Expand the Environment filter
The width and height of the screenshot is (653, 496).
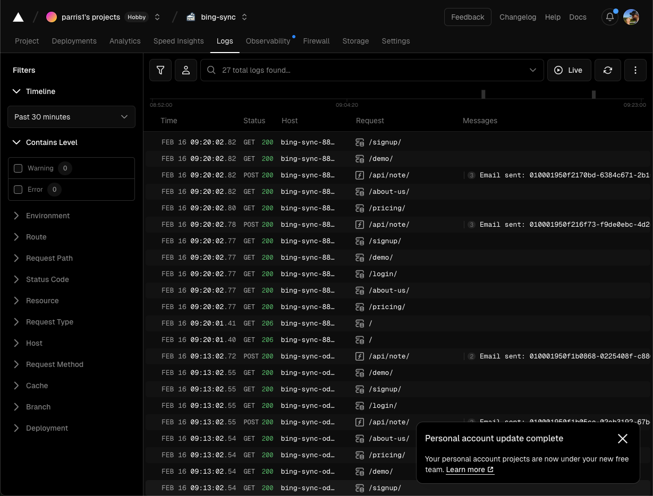pos(41,216)
